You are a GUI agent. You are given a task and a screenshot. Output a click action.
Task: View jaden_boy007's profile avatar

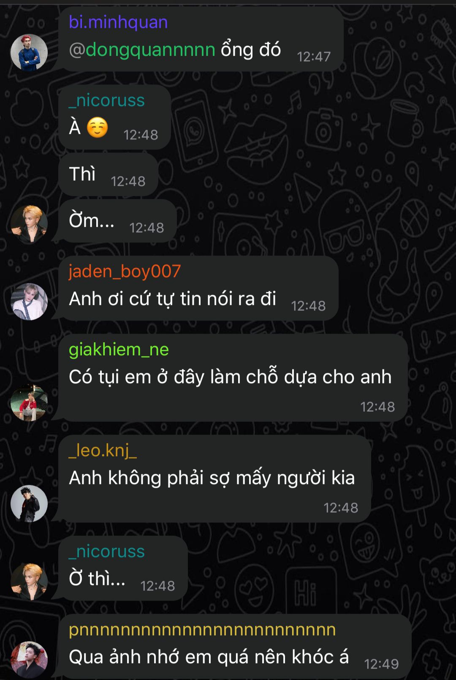[29, 302]
